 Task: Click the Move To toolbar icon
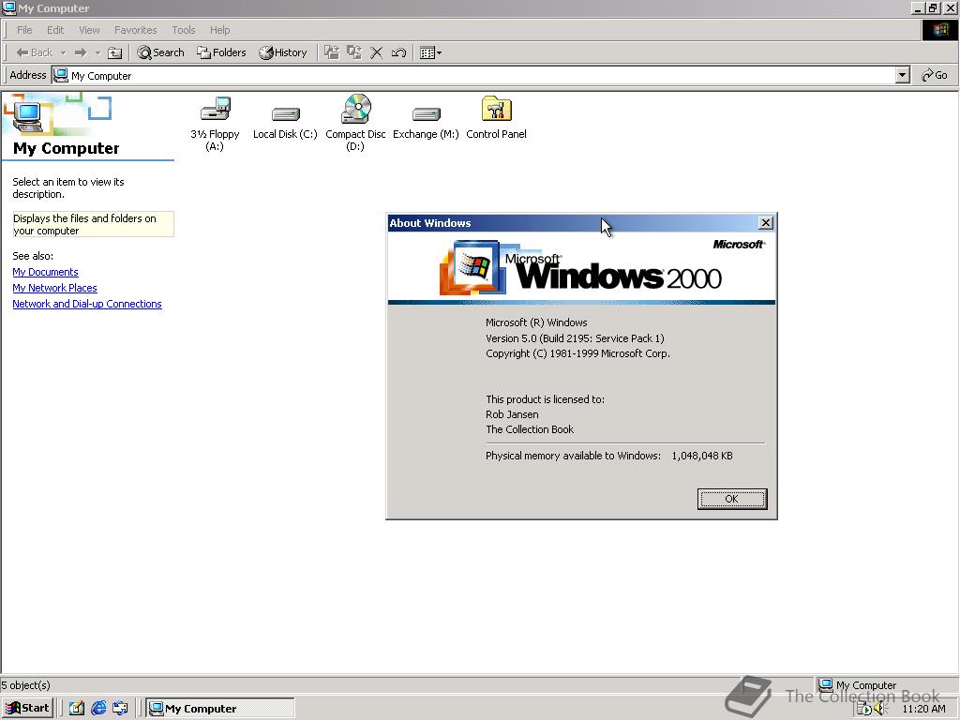pyautogui.click(x=332, y=52)
